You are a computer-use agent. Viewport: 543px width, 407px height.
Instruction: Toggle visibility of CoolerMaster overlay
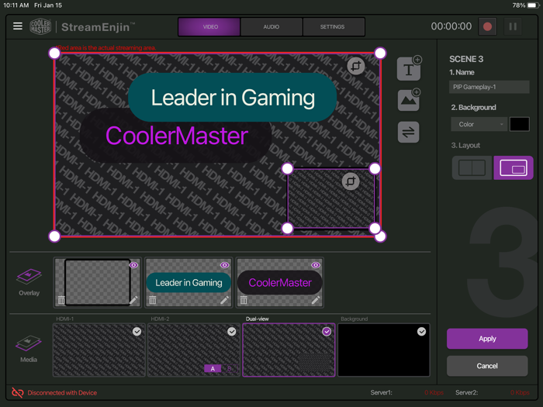pyautogui.click(x=316, y=265)
